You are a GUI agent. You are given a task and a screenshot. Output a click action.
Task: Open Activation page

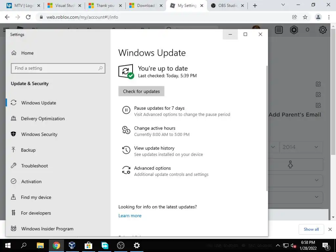tap(26, 181)
